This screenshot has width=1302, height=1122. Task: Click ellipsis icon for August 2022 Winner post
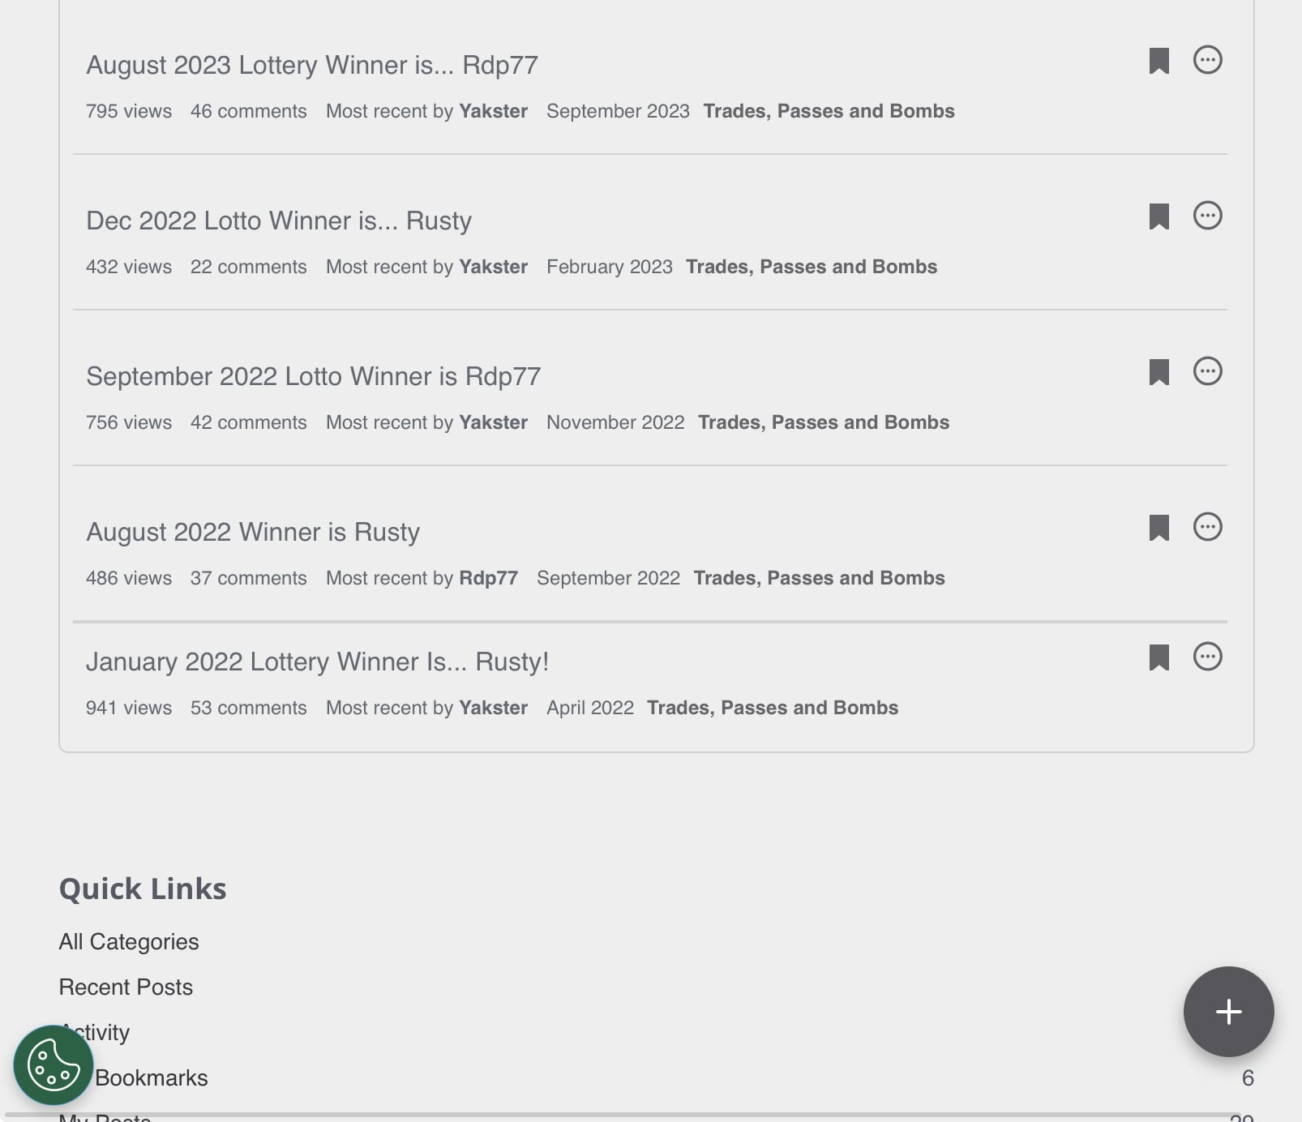[x=1208, y=527]
